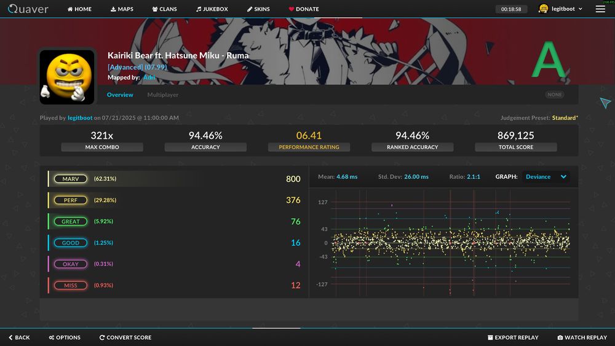Switch to the Overview tab

(120, 95)
